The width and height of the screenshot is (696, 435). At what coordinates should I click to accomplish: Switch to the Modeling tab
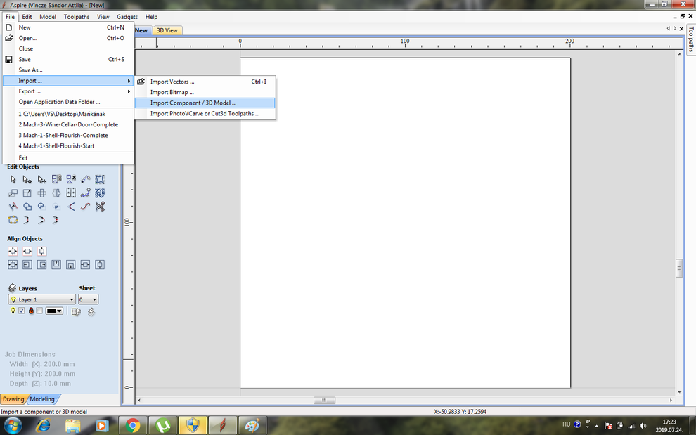coord(42,399)
